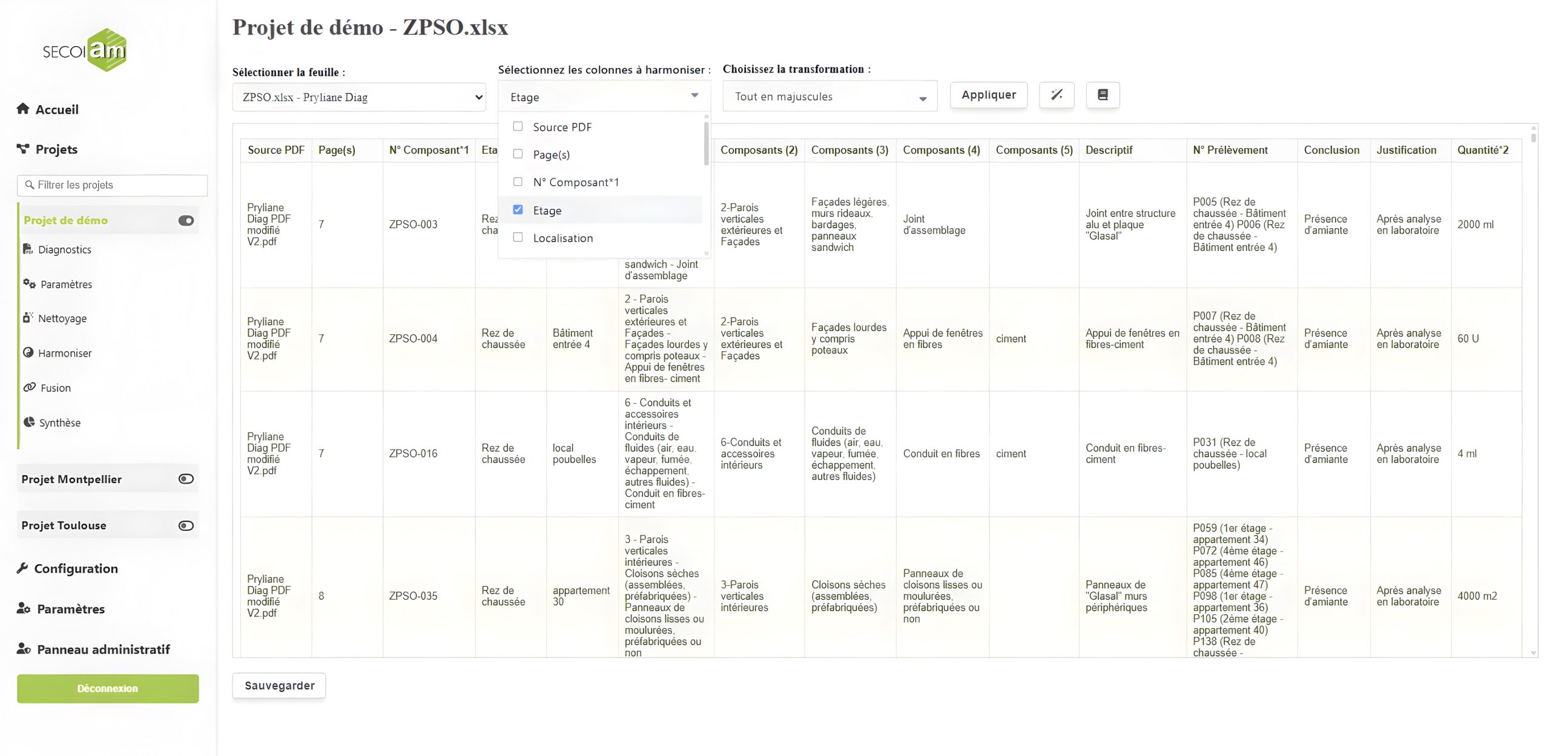Open the Diagnostics sidebar item

(64, 249)
